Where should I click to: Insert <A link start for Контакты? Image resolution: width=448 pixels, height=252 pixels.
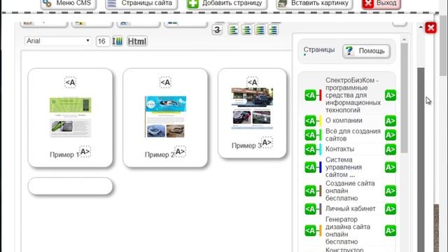tap(310, 149)
